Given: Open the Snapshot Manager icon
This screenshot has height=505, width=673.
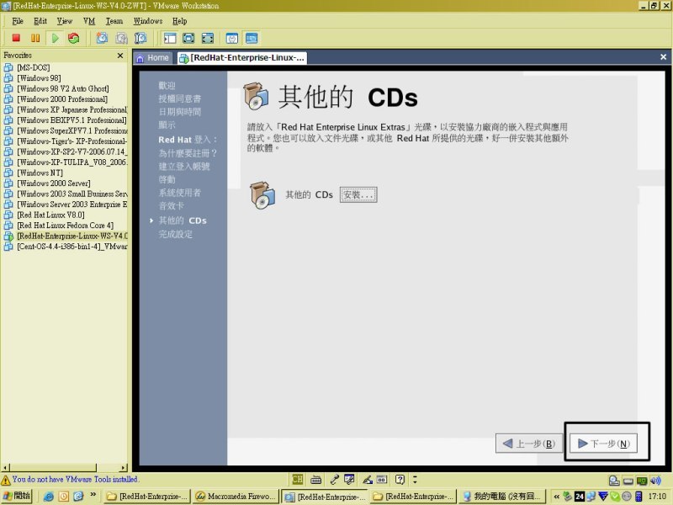Looking at the screenshot, I should 140,38.
